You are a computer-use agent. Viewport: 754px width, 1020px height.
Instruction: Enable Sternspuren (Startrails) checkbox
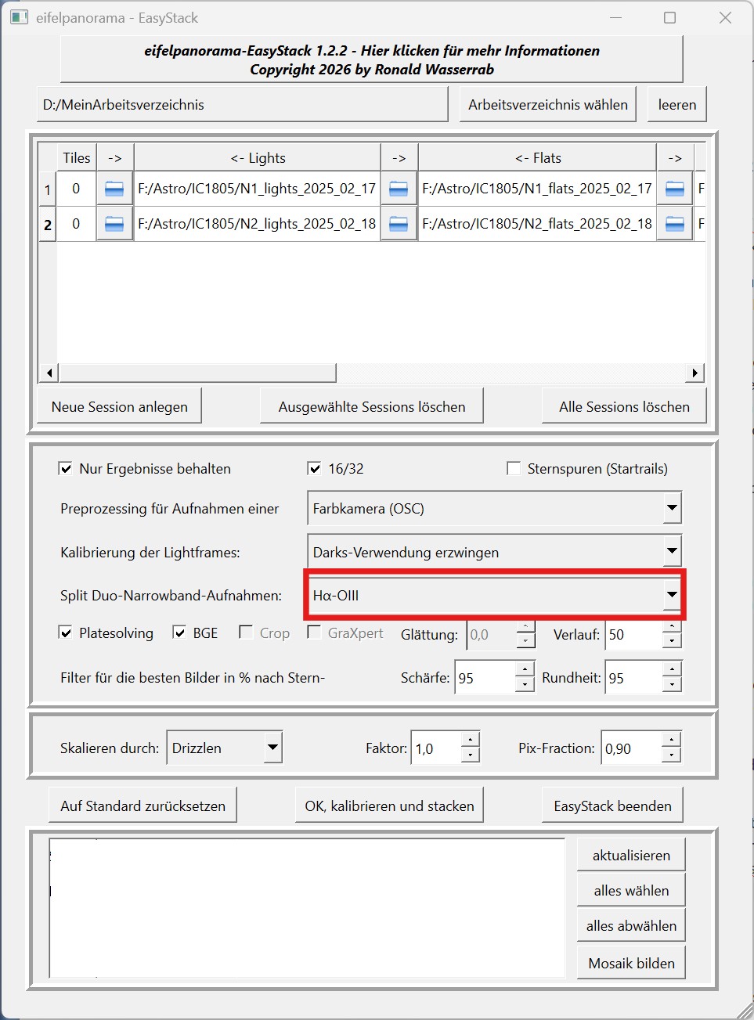[514, 469]
